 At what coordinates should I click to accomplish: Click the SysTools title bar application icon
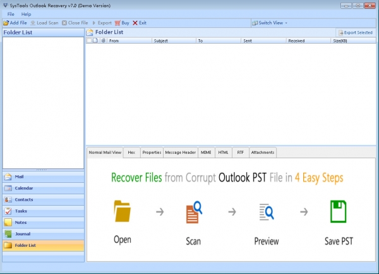pos(5,5)
